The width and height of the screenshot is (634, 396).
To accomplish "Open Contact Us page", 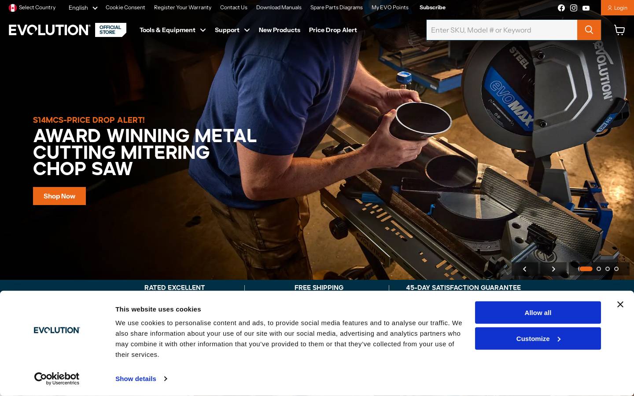I will [234, 7].
